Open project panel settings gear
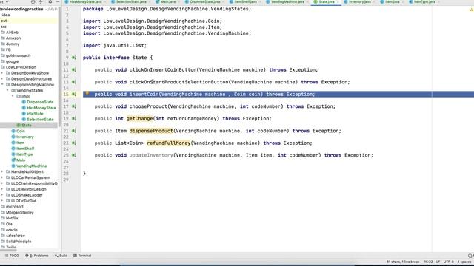Image resolution: width=474 pixels, height=266 pixels. [50, 1]
